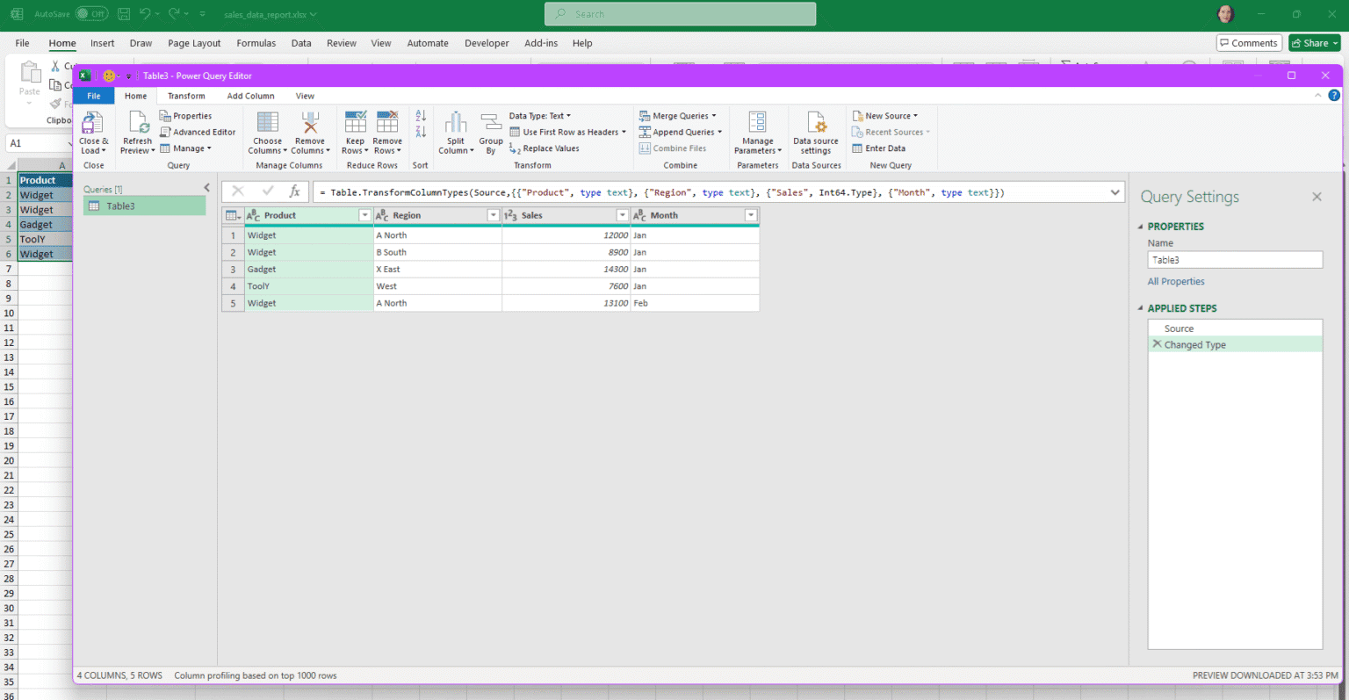Collapse the Queries pane
The image size is (1349, 700).
pyautogui.click(x=206, y=187)
